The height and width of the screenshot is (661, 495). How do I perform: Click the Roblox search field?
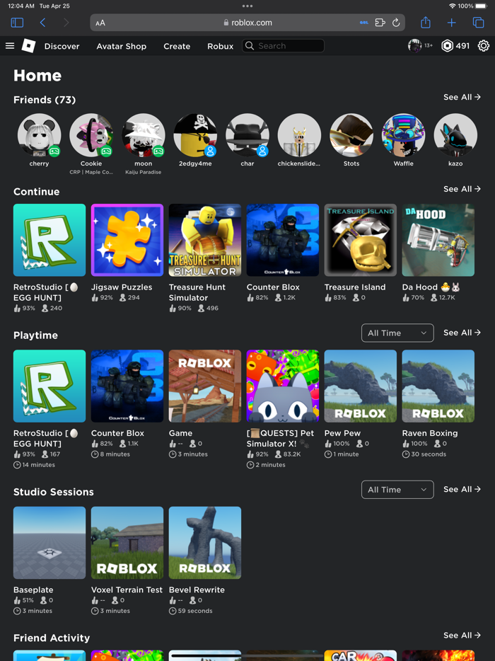(x=283, y=45)
